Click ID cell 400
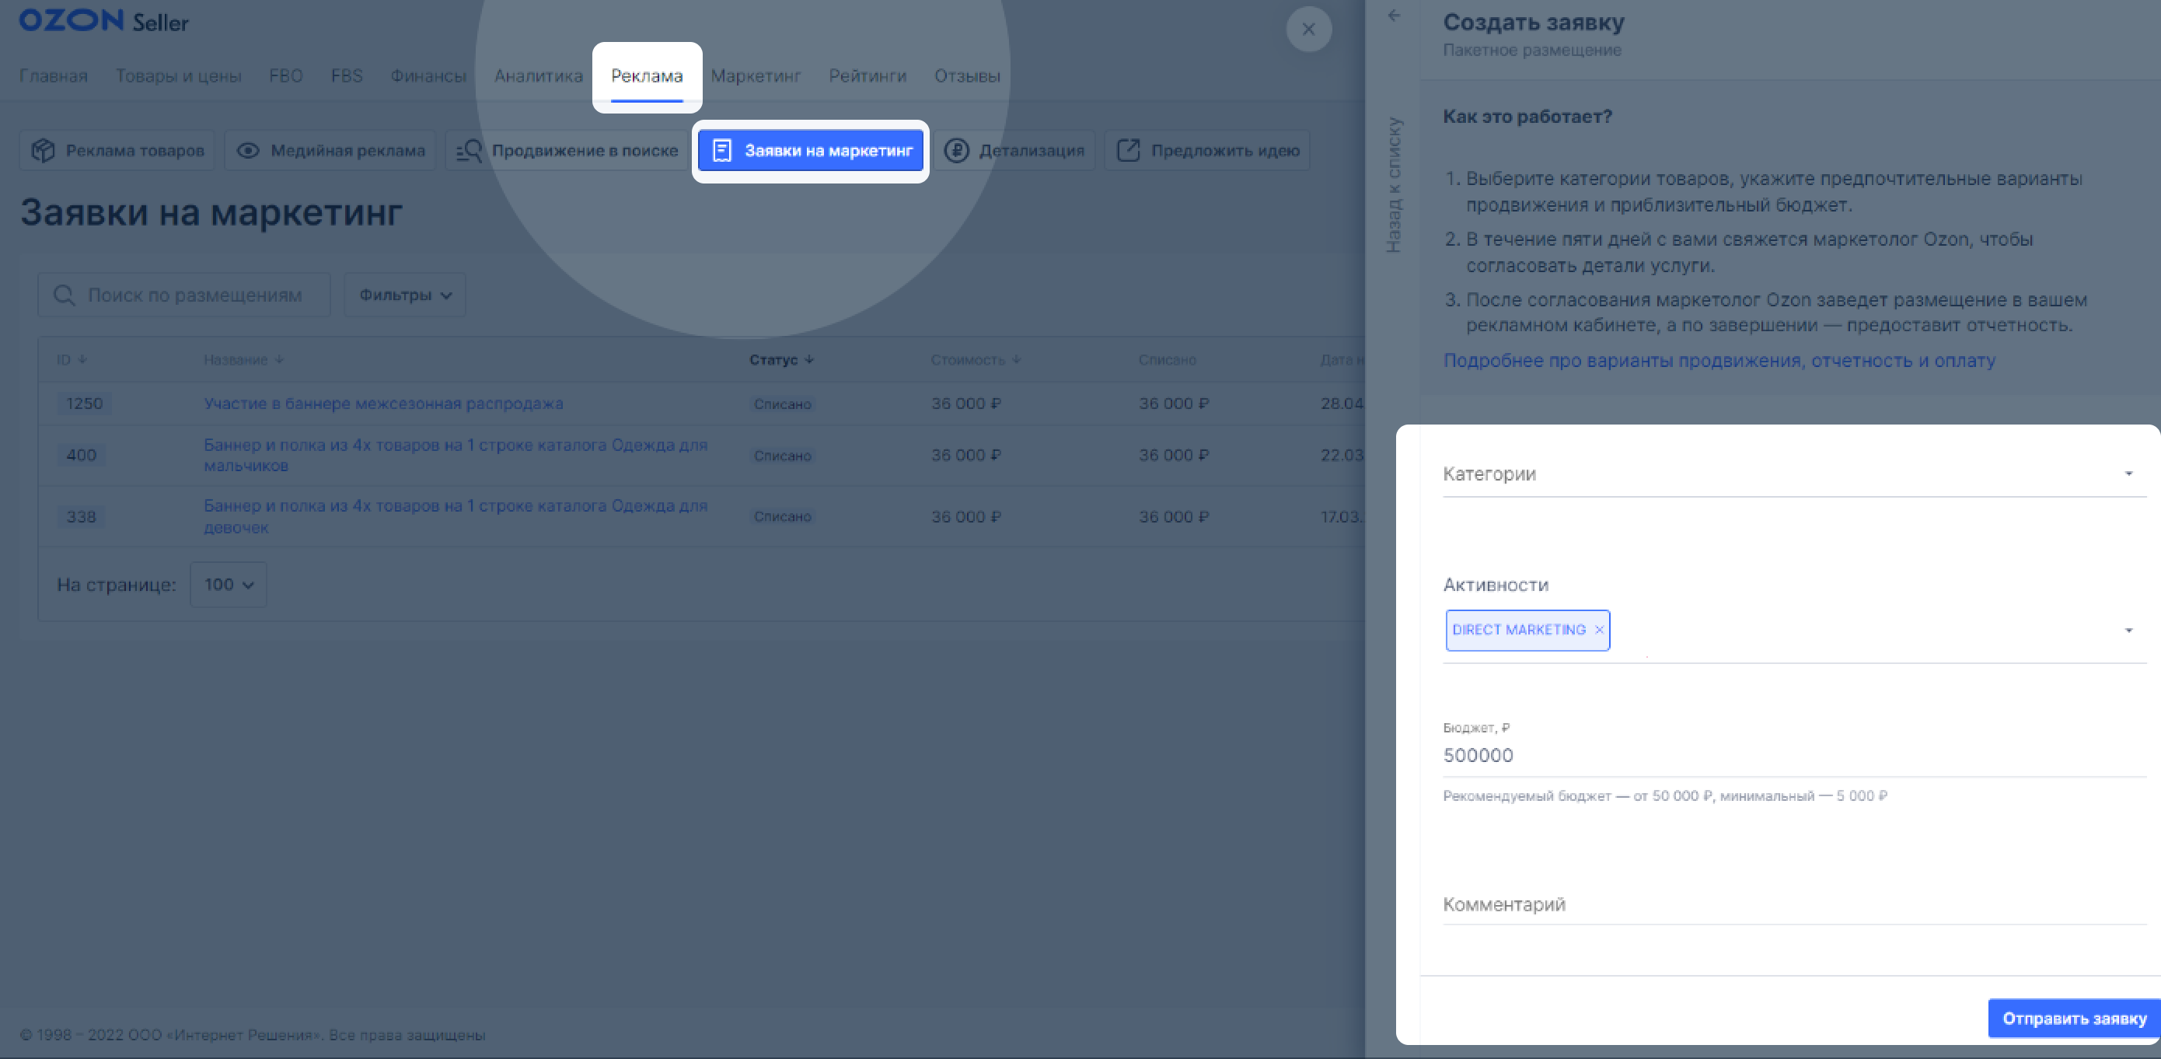Viewport: 2161px width, 1059px height. tap(82, 456)
